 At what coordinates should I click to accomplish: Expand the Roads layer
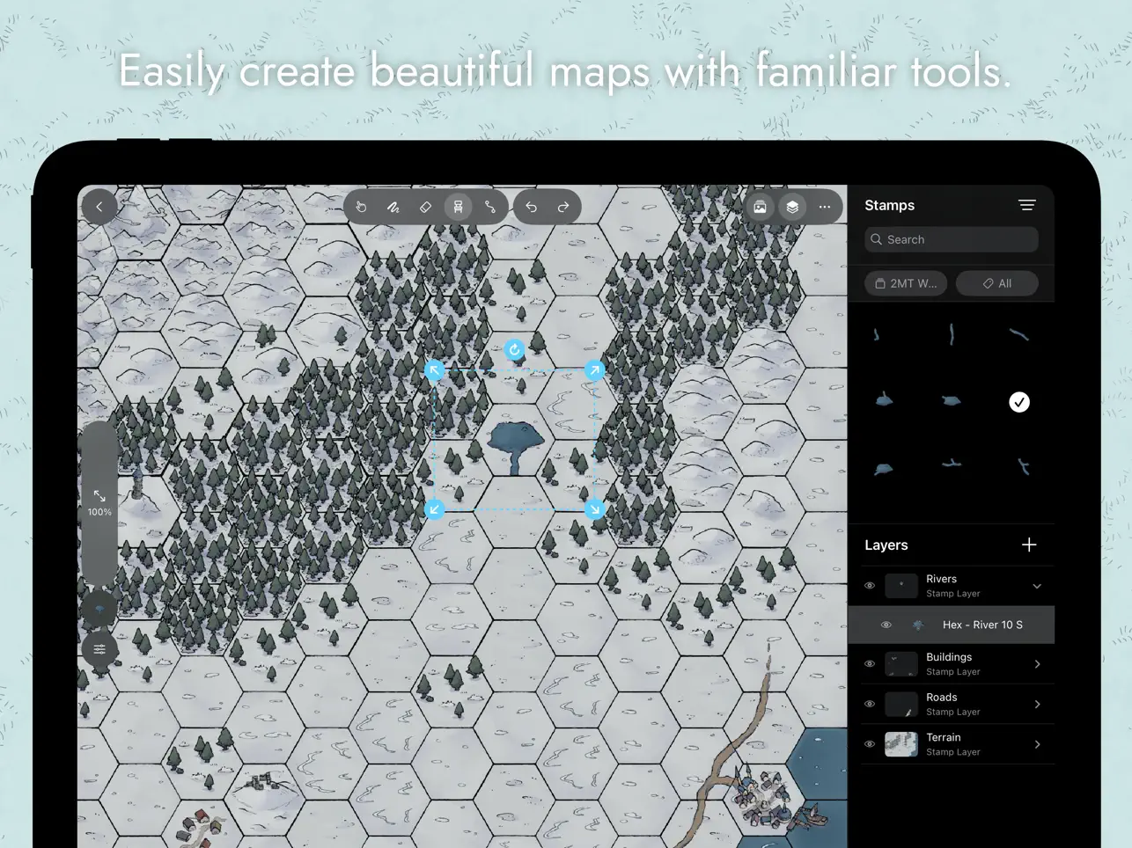tap(1037, 704)
